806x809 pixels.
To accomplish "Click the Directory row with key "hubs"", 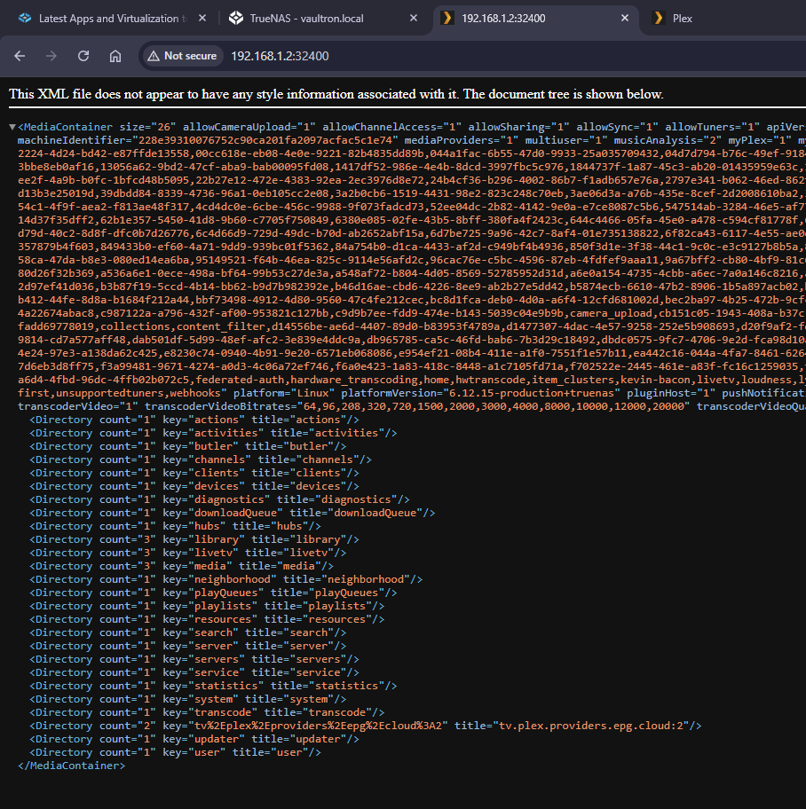I will (x=175, y=526).
